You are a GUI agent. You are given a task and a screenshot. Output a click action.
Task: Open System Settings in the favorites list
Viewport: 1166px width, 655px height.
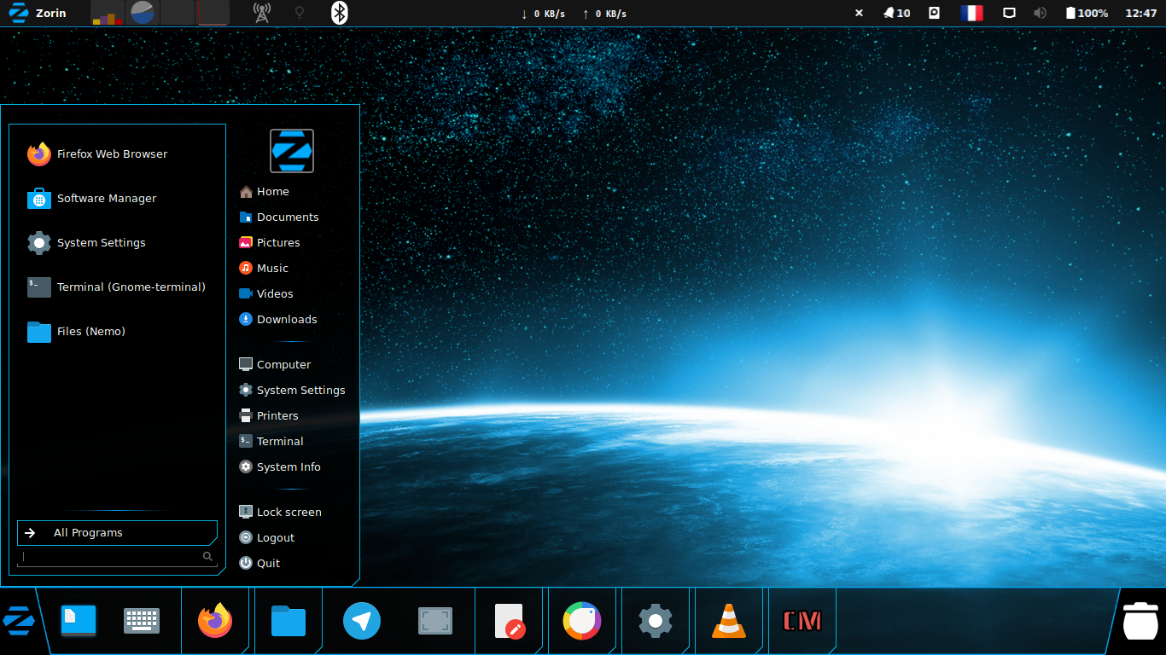pyautogui.click(x=86, y=243)
